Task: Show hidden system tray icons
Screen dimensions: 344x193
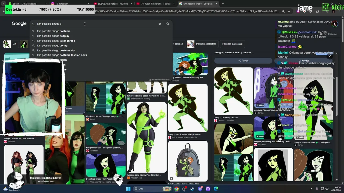Action: click(311, 189)
